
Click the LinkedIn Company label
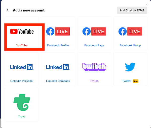click(58, 81)
